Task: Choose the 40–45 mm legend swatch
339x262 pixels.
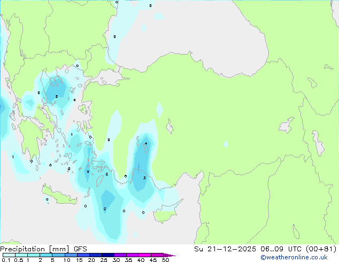Action: click(x=145, y=255)
